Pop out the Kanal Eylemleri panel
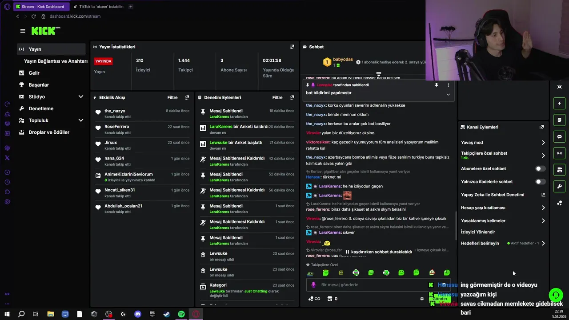This screenshot has width=569, height=320. coord(541,127)
